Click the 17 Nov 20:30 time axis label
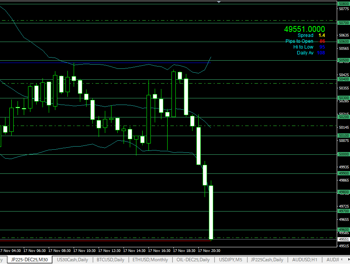This screenshot has height=264, width=350. click(x=209, y=251)
